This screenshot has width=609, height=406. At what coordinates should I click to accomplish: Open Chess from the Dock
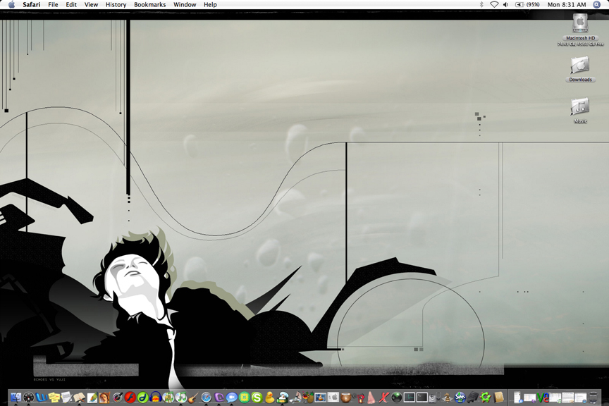[447, 398]
